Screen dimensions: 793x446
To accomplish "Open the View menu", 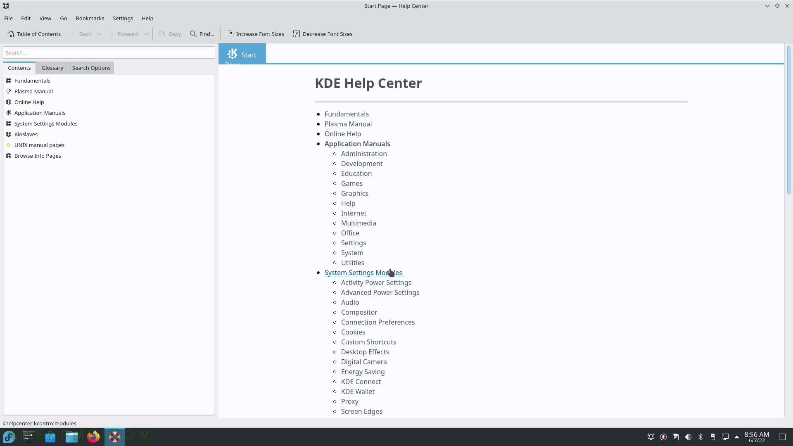I will pos(45,18).
